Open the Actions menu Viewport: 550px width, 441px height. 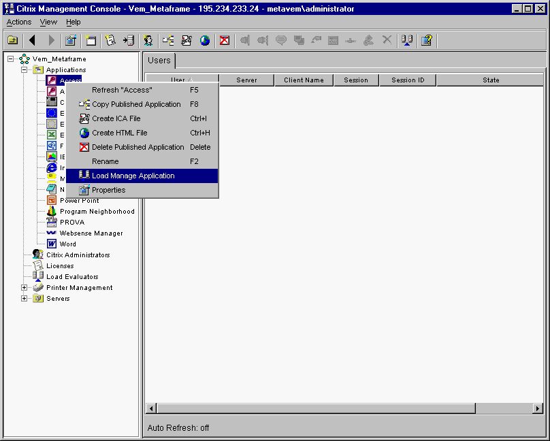click(x=19, y=22)
